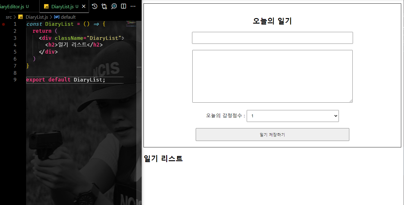404x205 pixels.
Task: Click the 'return (' code line
Action: coord(45,31)
